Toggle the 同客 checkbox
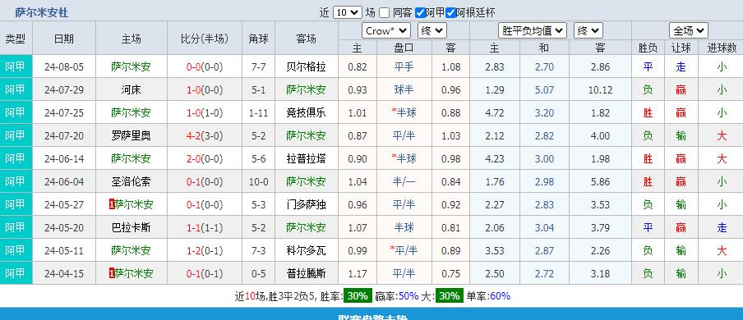 (385, 13)
